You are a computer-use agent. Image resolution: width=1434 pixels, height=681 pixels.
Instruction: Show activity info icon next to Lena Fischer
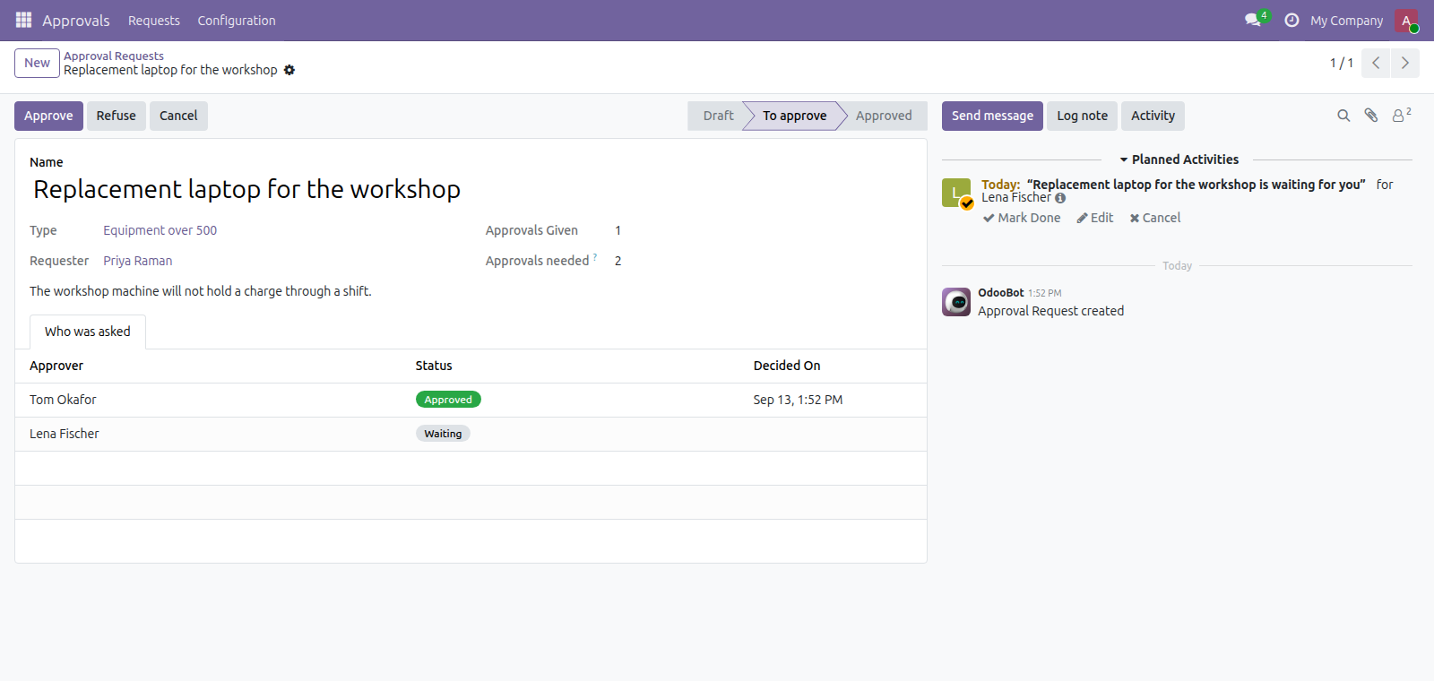pos(1060,198)
